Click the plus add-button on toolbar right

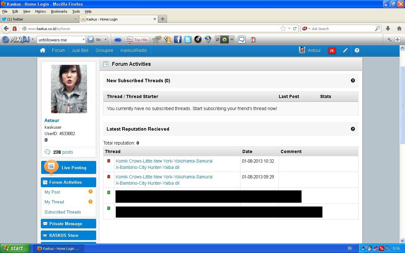click(x=398, y=40)
